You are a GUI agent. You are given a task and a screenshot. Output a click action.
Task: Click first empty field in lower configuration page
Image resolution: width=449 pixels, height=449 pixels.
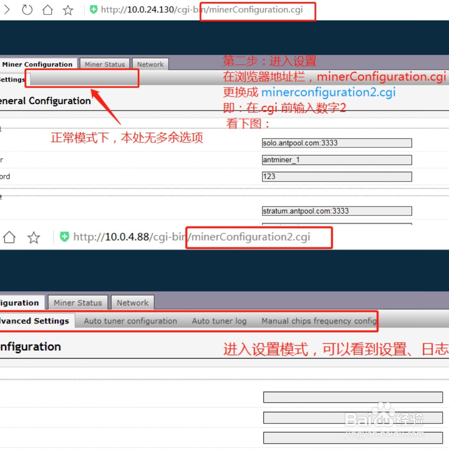click(x=353, y=397)
